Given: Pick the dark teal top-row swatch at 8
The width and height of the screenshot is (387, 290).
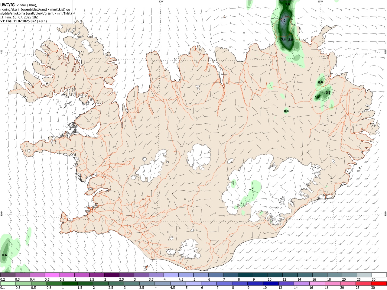Looking at the screenshot, I should 245,275.
